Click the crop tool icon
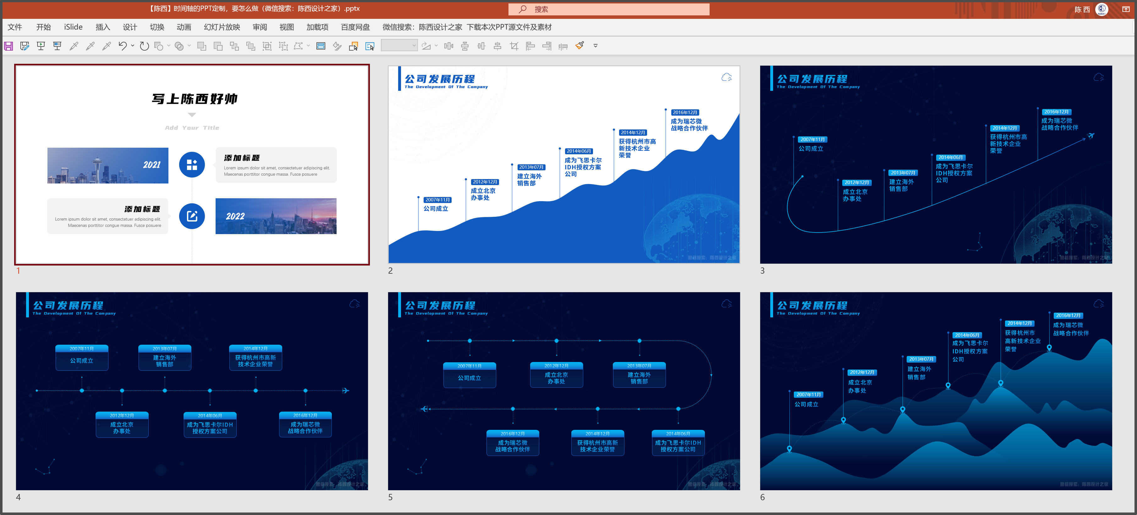The height and width of the screenshot is (515, 1137). coord(514,46)
